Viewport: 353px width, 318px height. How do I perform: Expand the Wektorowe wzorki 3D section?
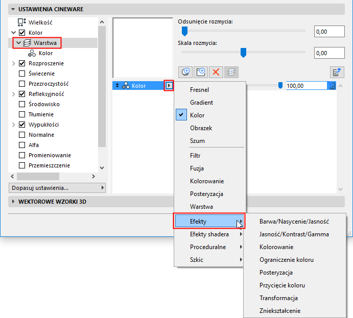(13, 202)
